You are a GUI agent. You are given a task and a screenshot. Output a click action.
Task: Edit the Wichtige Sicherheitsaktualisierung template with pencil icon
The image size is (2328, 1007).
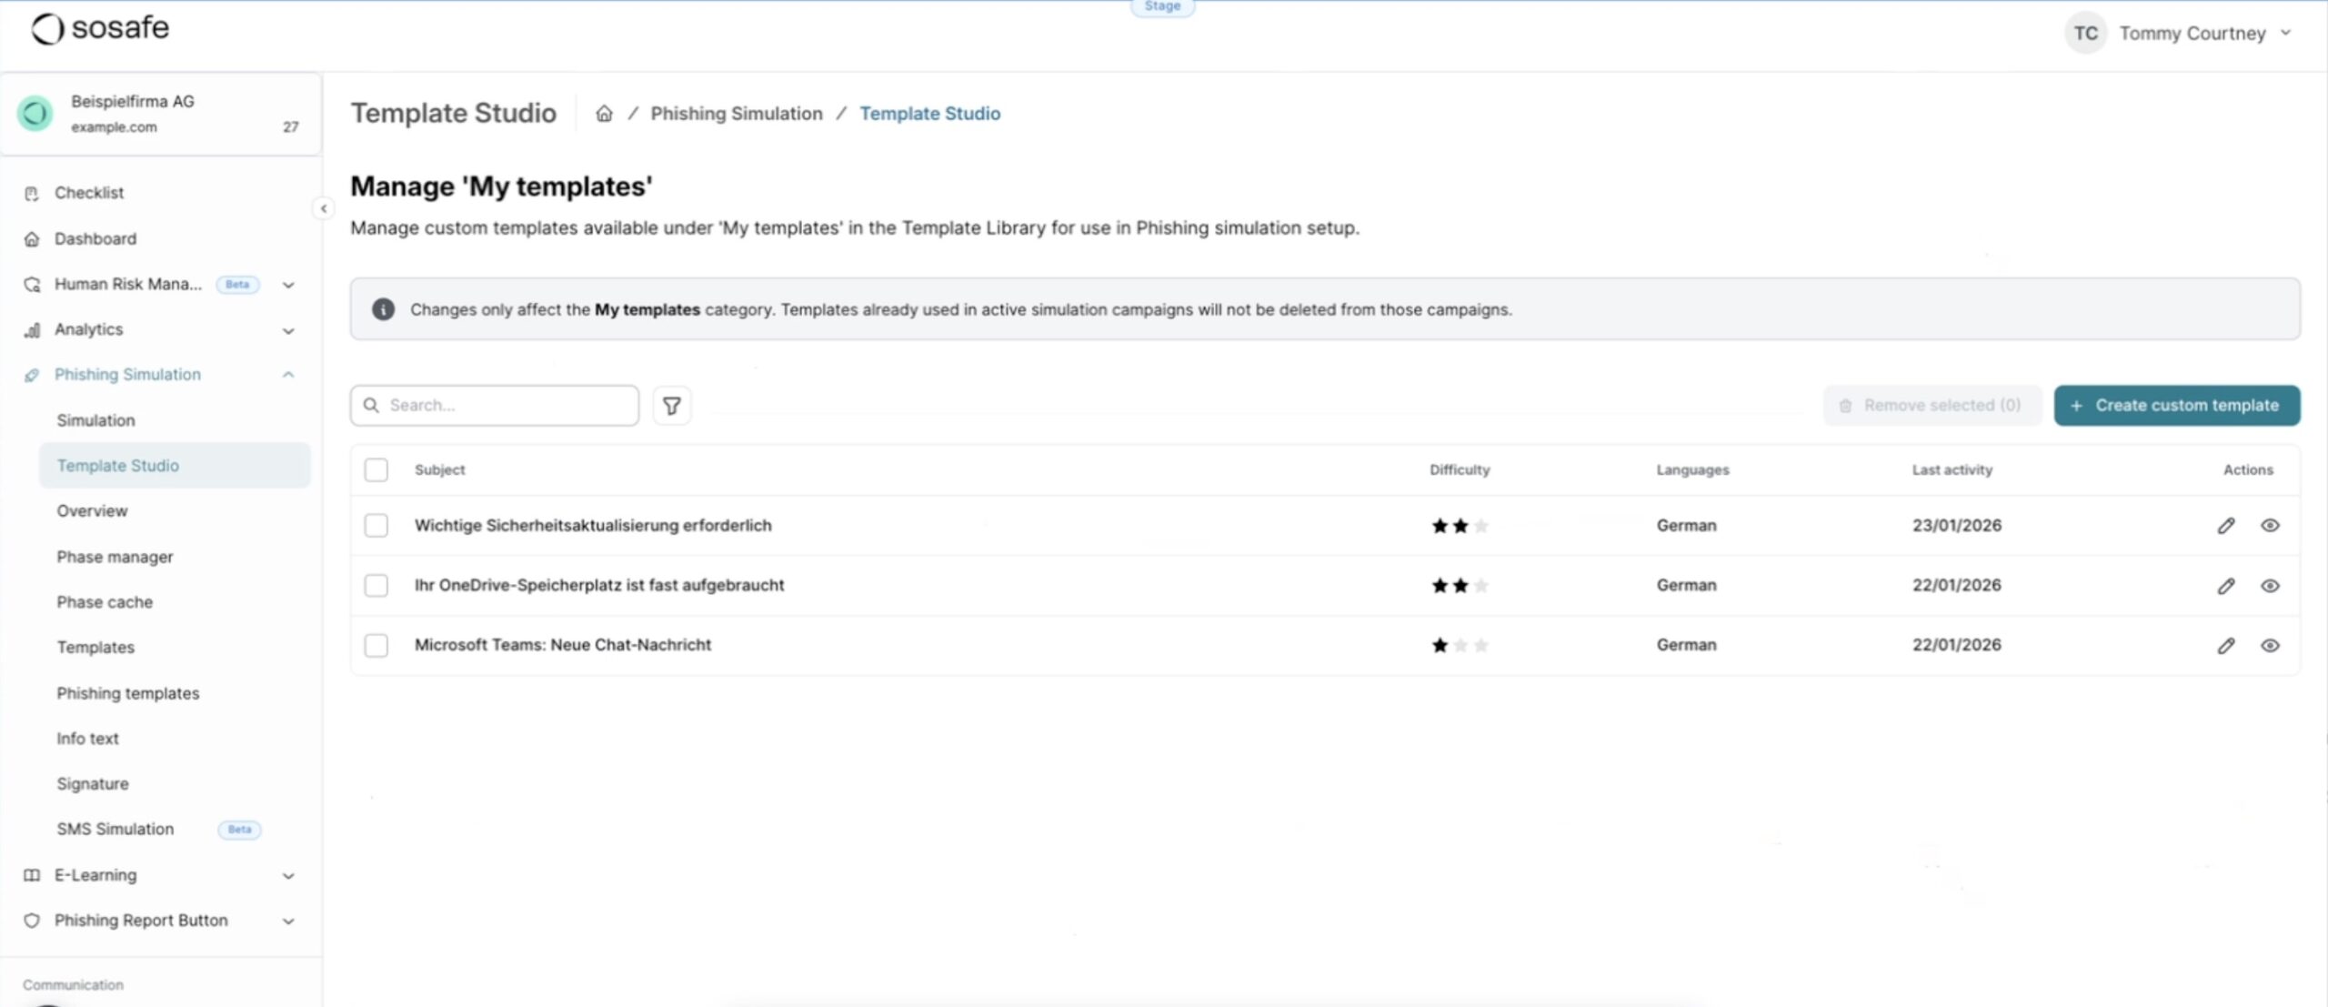coord(2225,526)
